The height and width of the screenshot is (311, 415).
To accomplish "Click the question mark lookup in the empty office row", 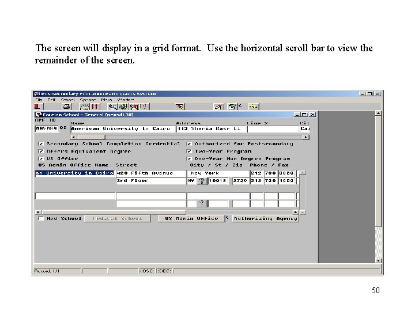I will (x=202, y=203).
